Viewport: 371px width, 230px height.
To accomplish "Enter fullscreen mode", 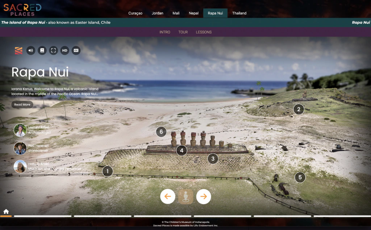I will pyautogui.click(x=54, y=50).
